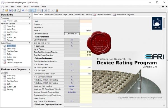Click the Print Preview toolbar icon
Viewport: 168px width, 108px height.
[x=18, y=10]
